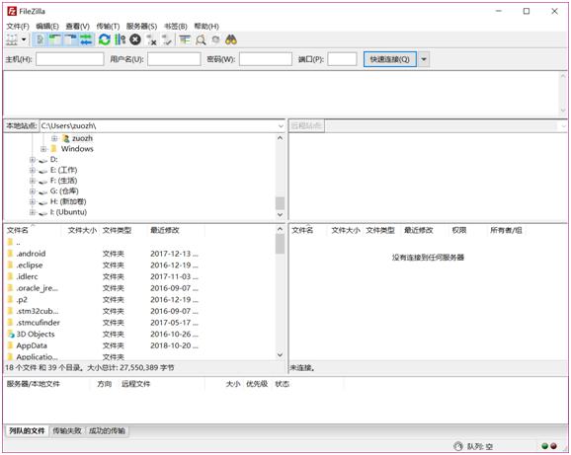
Task: Select the 3D Objects folder row
Action: tap(140, 335)
